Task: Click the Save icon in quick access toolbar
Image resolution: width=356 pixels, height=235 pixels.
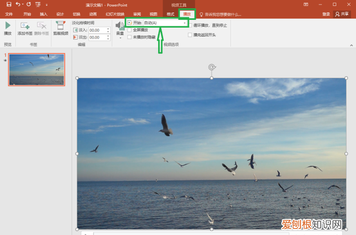Action: [7, 4]
